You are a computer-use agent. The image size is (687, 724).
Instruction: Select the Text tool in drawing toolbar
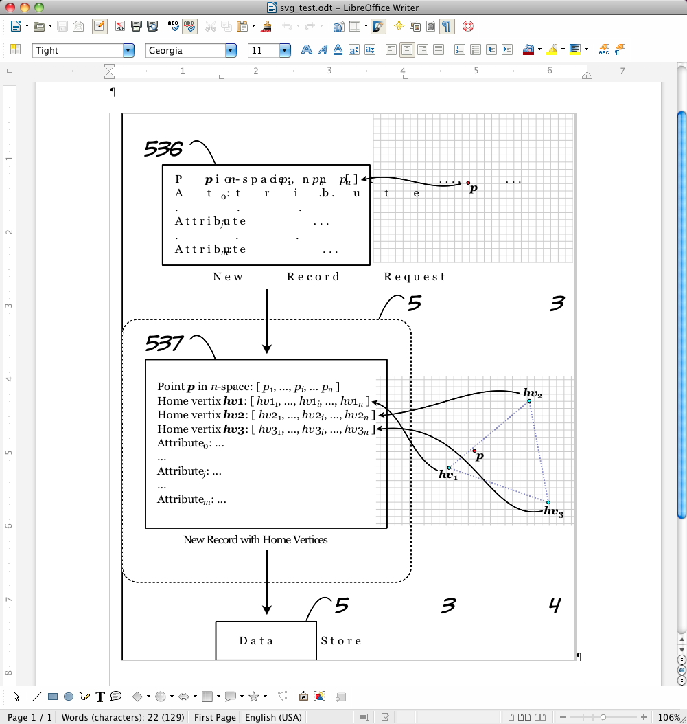click(100, 697)
